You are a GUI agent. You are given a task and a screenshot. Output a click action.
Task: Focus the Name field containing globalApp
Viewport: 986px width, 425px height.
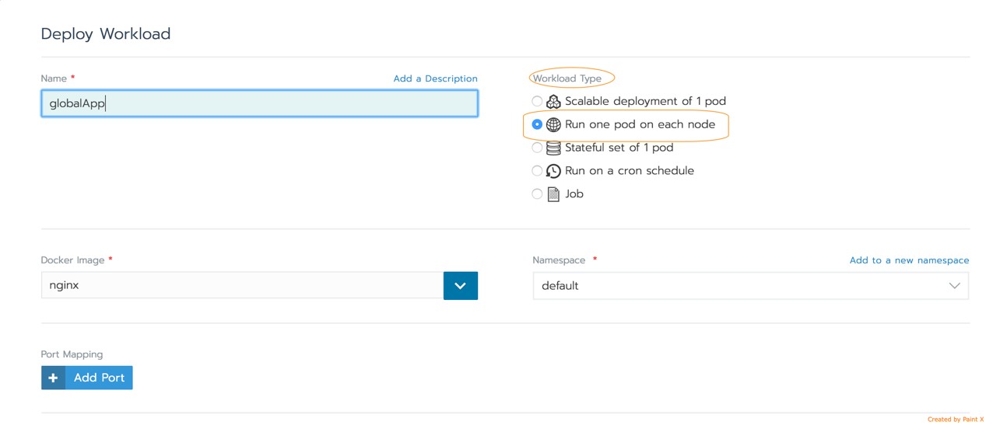(x=259, y=103)
